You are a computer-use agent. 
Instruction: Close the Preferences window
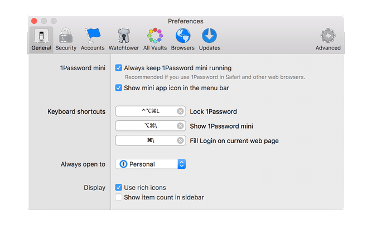click(34, 21)
